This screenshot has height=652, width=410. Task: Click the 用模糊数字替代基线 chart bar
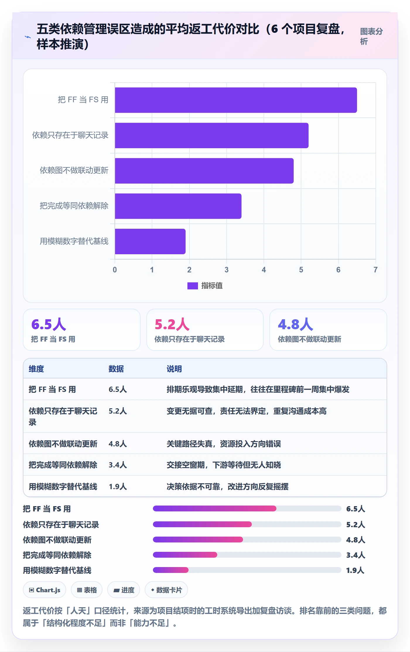[x=150, y=241]
